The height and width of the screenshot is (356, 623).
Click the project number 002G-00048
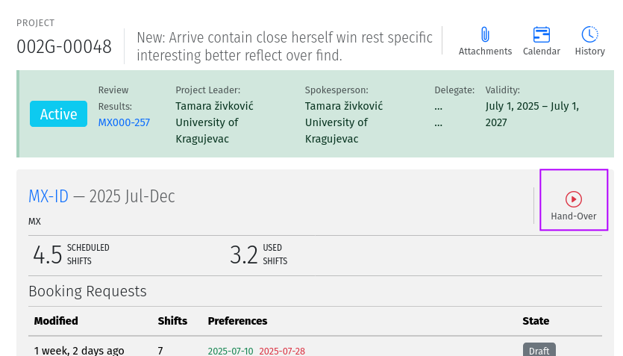(x=64, y=47)
